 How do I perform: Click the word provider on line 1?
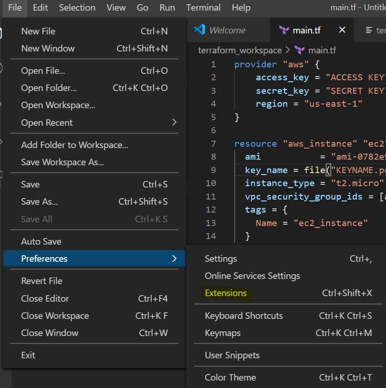pos(256,65)
